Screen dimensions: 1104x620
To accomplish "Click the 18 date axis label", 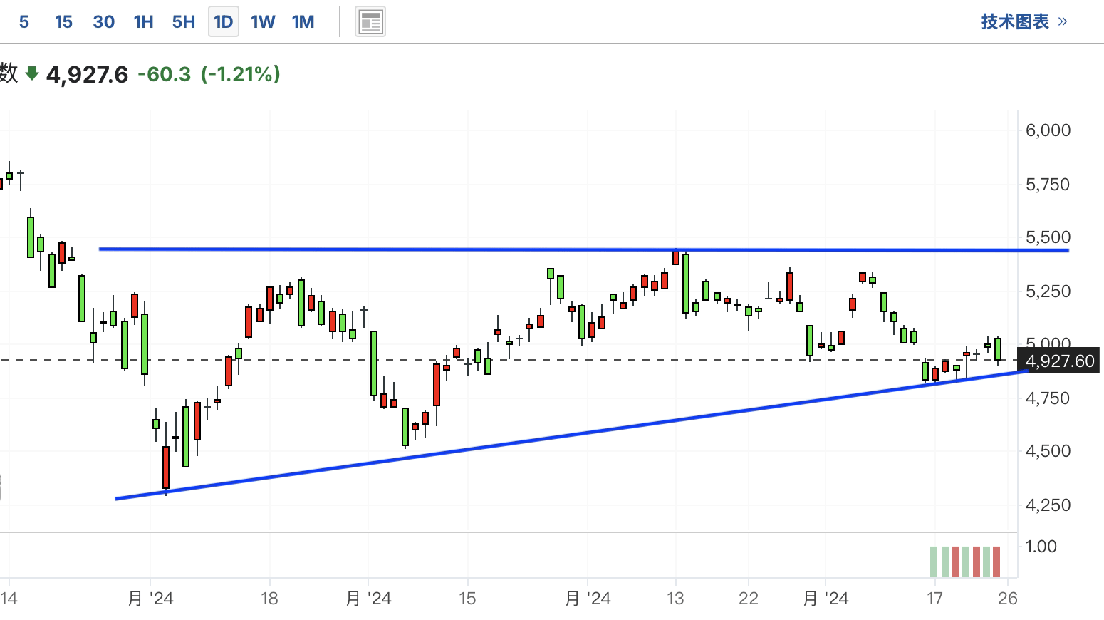I will click(x=269, y=599).
